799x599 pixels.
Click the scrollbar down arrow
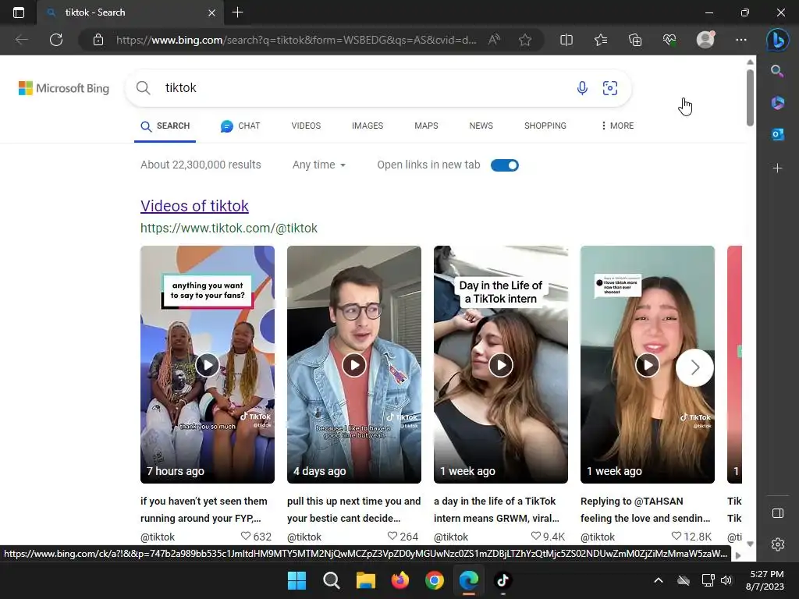750,544
